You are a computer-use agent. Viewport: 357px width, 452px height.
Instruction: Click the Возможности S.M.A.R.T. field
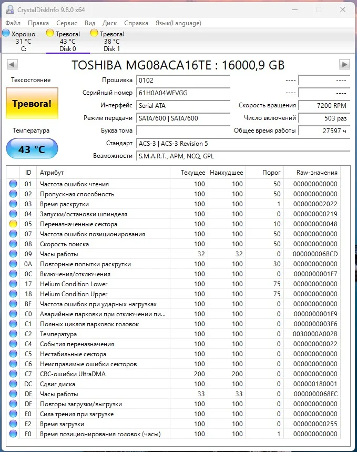[243, 156]
